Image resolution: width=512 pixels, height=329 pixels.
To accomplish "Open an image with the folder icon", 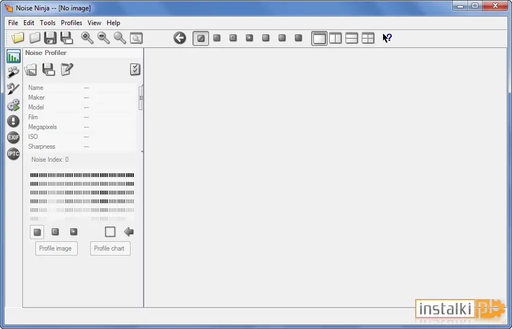I will [x=18, y=38].
